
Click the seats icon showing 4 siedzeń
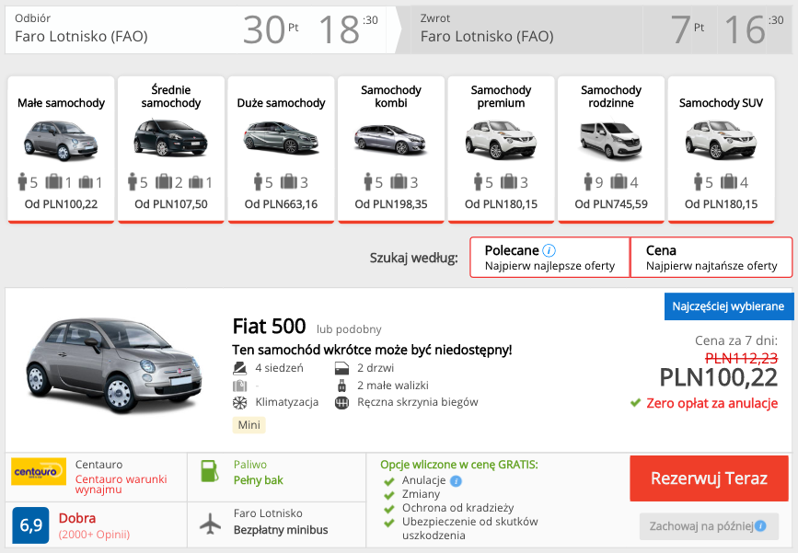click(x=241, y=368)
